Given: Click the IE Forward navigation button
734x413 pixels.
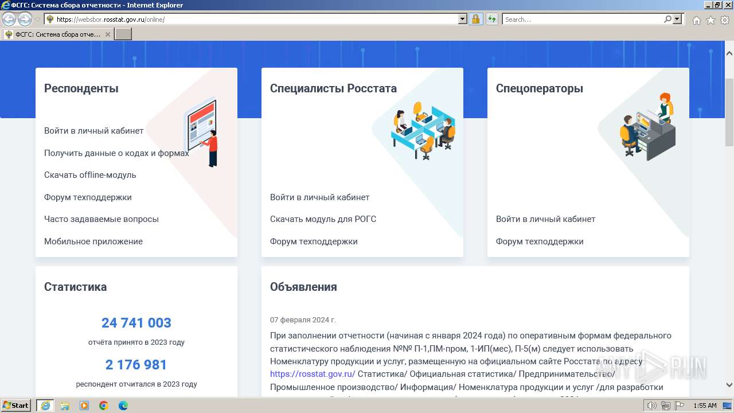Looking at the screenshot, I should coord(25,20).
